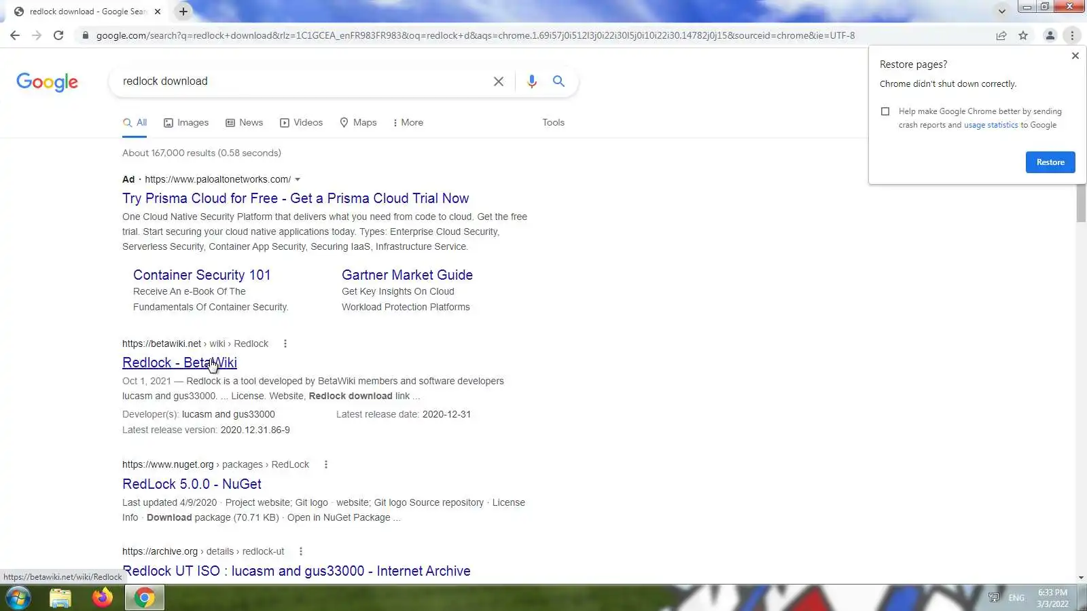Go to Google home via logo
The height and width of the screenshot is (611, 1087).
pos(47,82)
